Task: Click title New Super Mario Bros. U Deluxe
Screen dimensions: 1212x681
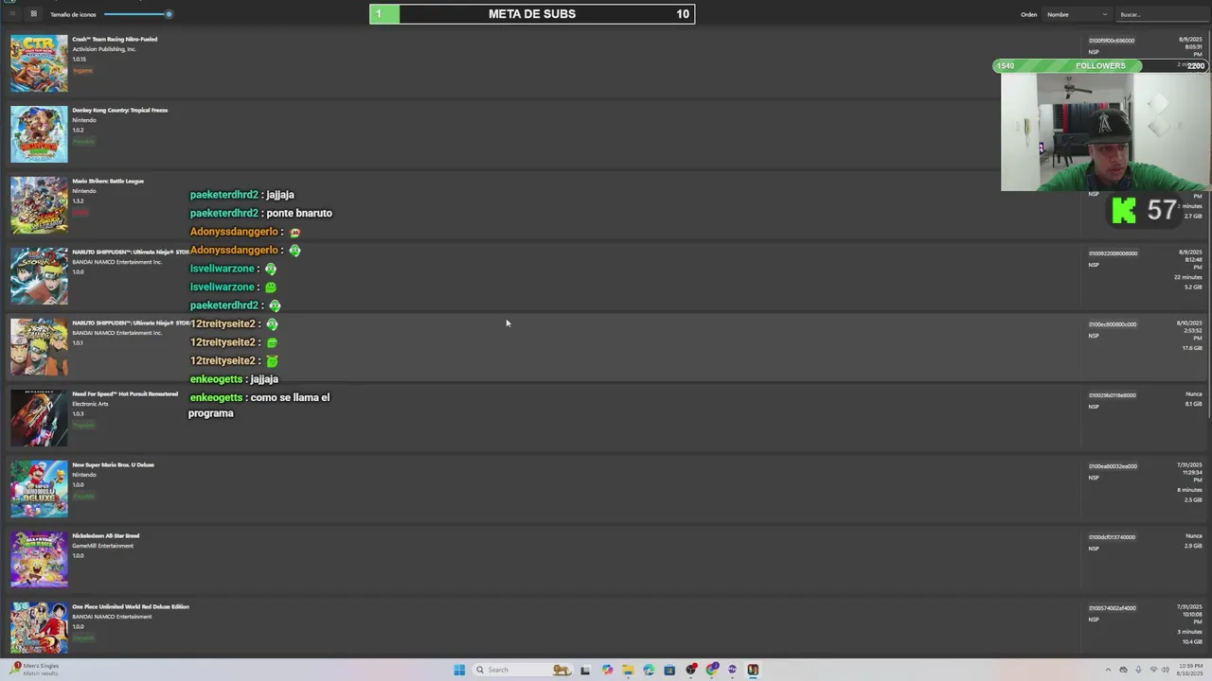Action: point(113,464)
